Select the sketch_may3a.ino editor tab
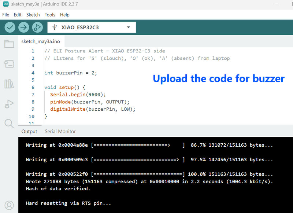Image resolution: width=293 pixels, height=213 pixels. (x=41, y=41)
